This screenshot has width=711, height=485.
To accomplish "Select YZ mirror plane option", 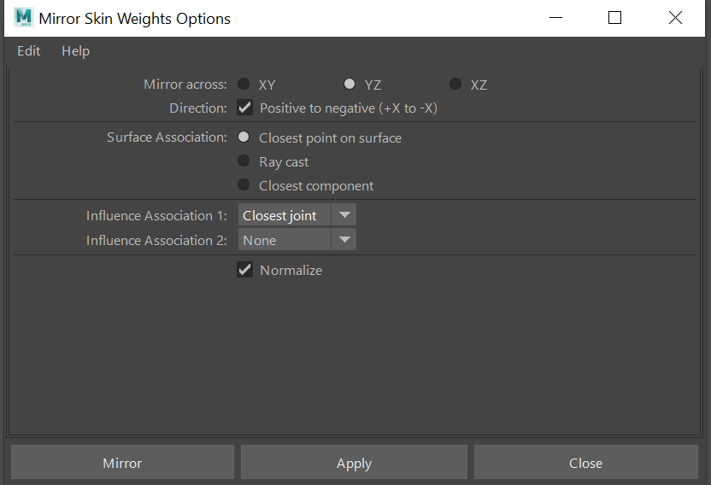I will click(350, 85).
